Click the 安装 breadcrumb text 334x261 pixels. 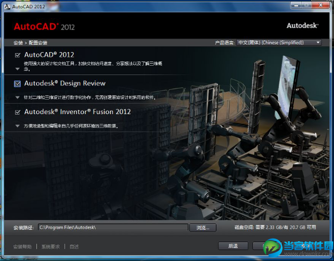point(18,43)
